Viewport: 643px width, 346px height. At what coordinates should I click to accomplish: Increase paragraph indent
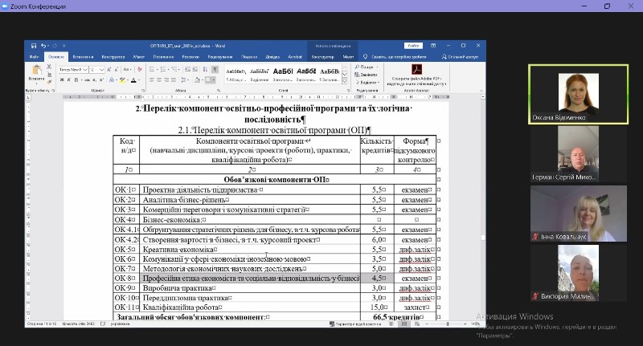point(195,69)
